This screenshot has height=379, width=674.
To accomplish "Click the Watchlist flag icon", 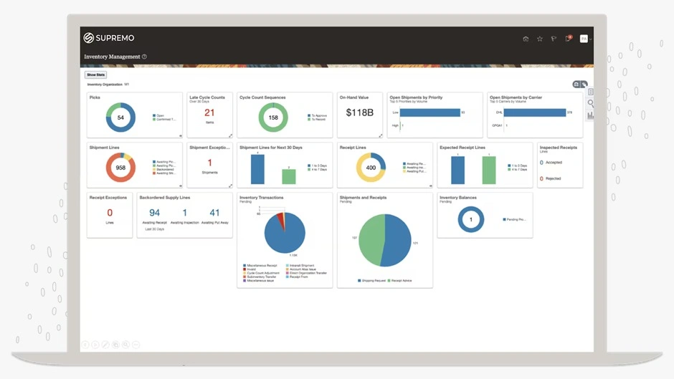I will click(554, 39).
